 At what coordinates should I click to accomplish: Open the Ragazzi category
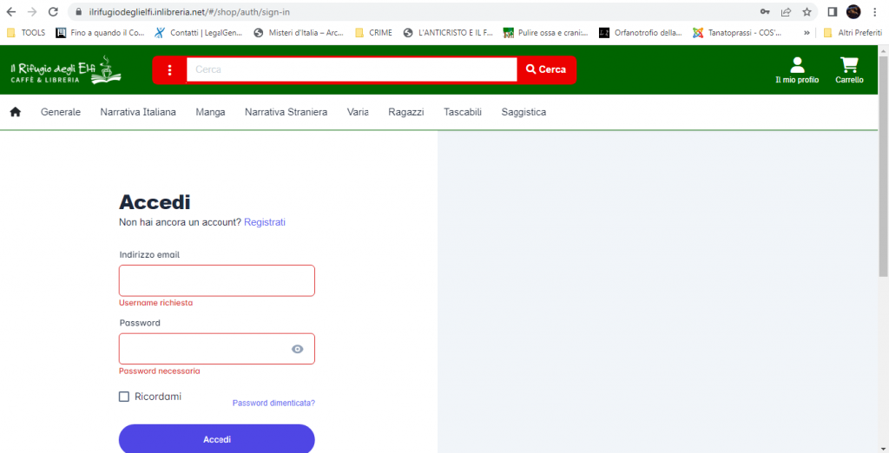(406, 112)
